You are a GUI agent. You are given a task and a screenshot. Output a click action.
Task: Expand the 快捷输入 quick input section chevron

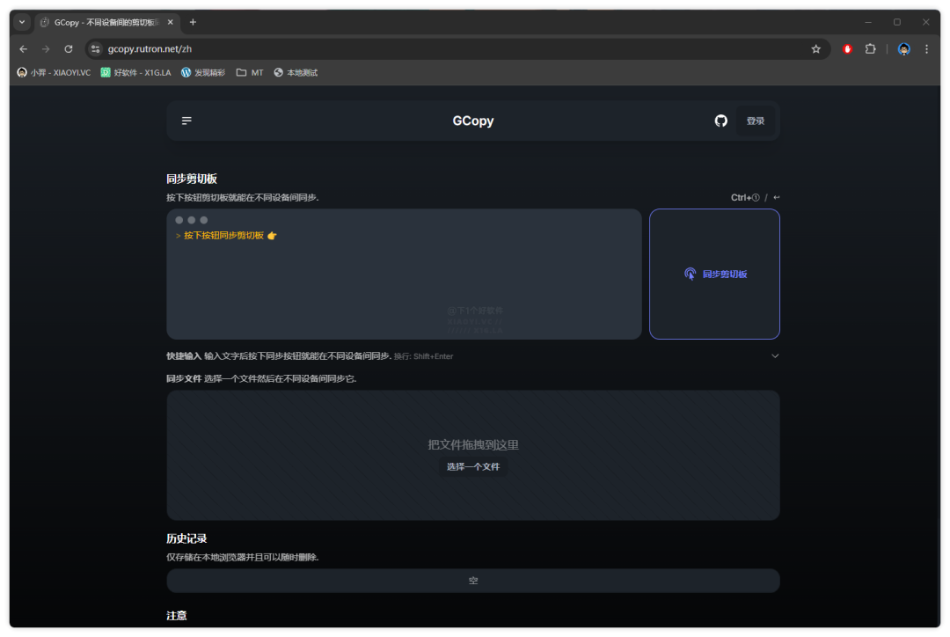click(775, 355)
